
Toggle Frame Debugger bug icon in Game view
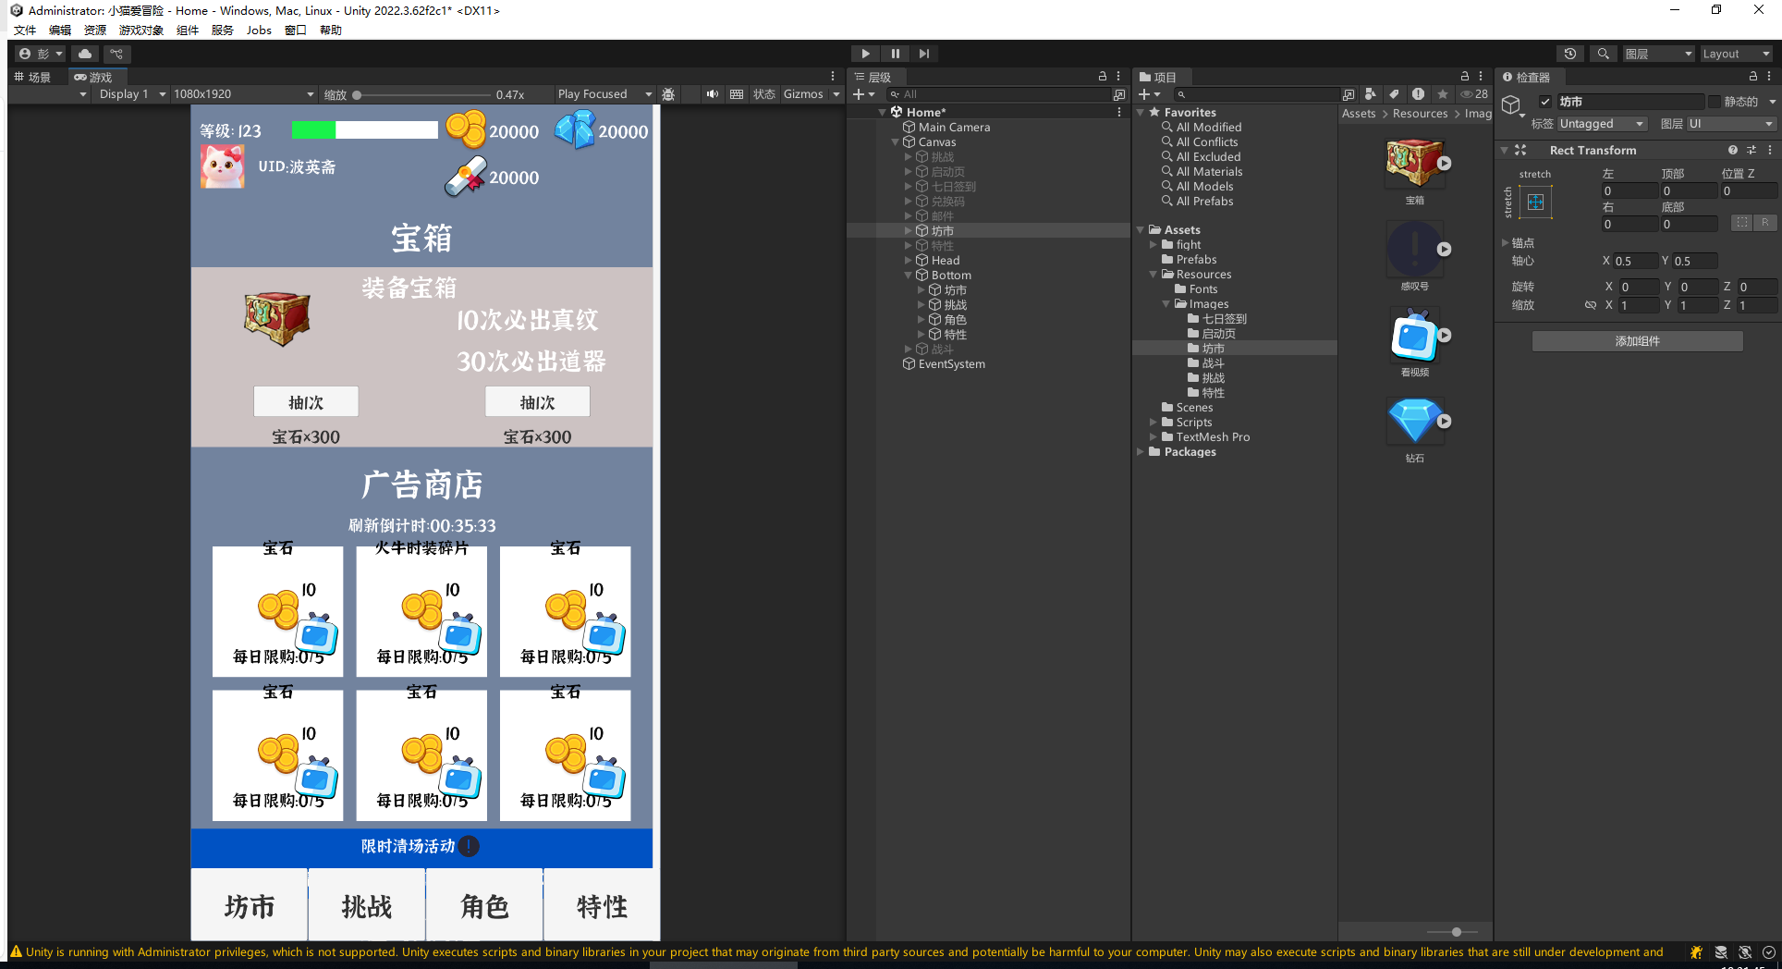click(668, 94)
